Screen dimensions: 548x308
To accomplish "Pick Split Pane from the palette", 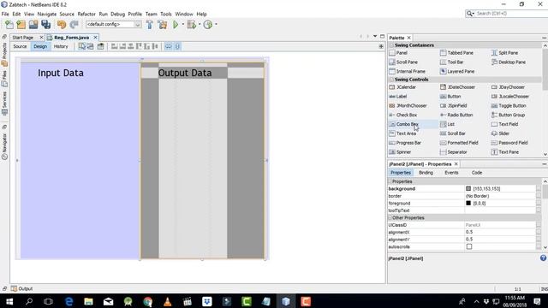I will (504, 53).
